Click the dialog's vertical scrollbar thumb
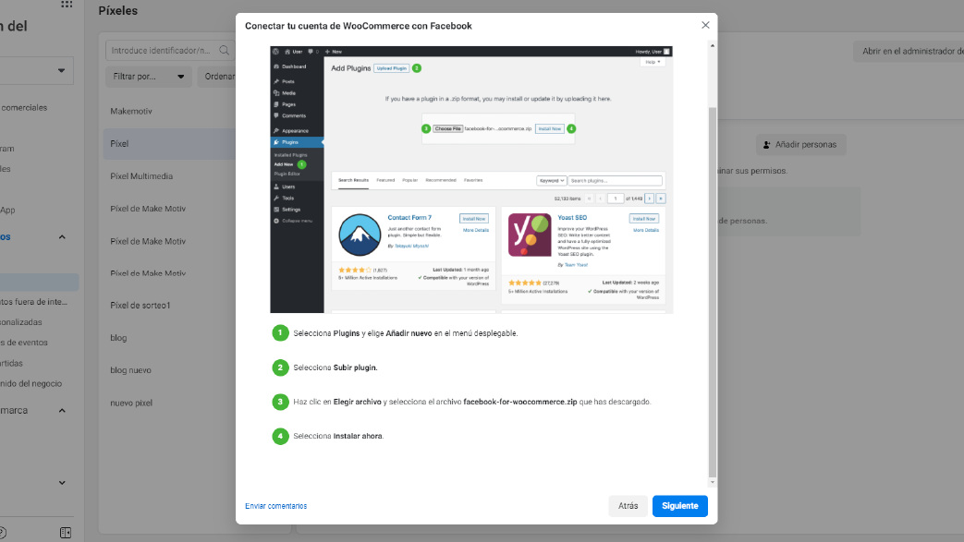This screenshot has height=542, width=964. pos(711,277)
